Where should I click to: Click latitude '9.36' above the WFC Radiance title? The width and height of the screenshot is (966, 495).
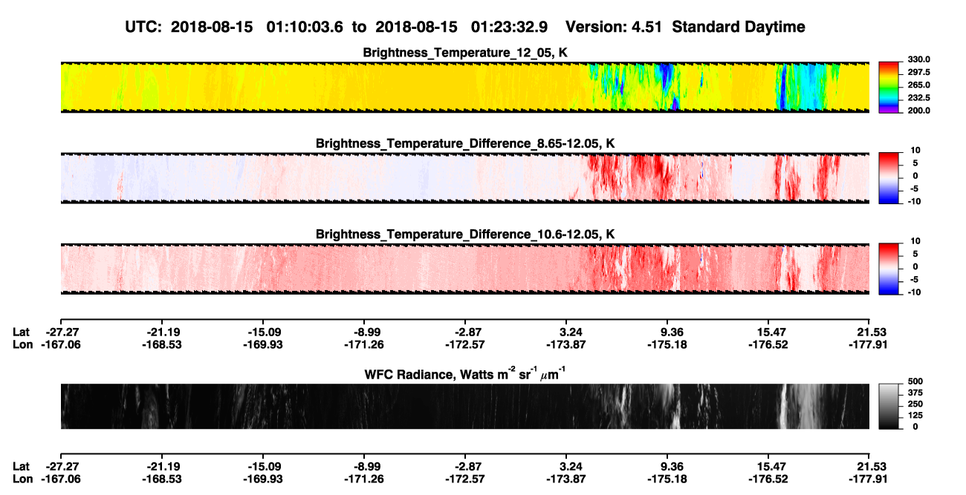670,332
